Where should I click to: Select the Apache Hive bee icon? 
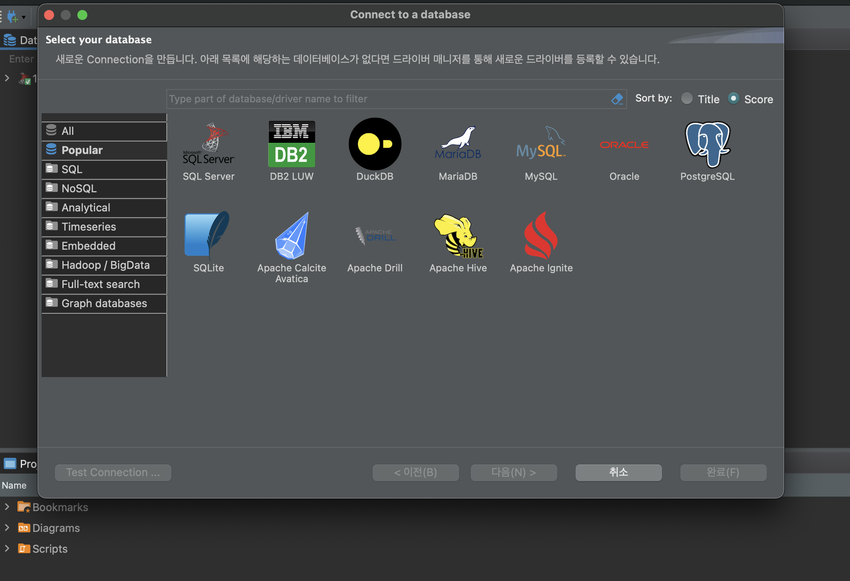coord(458,236)
